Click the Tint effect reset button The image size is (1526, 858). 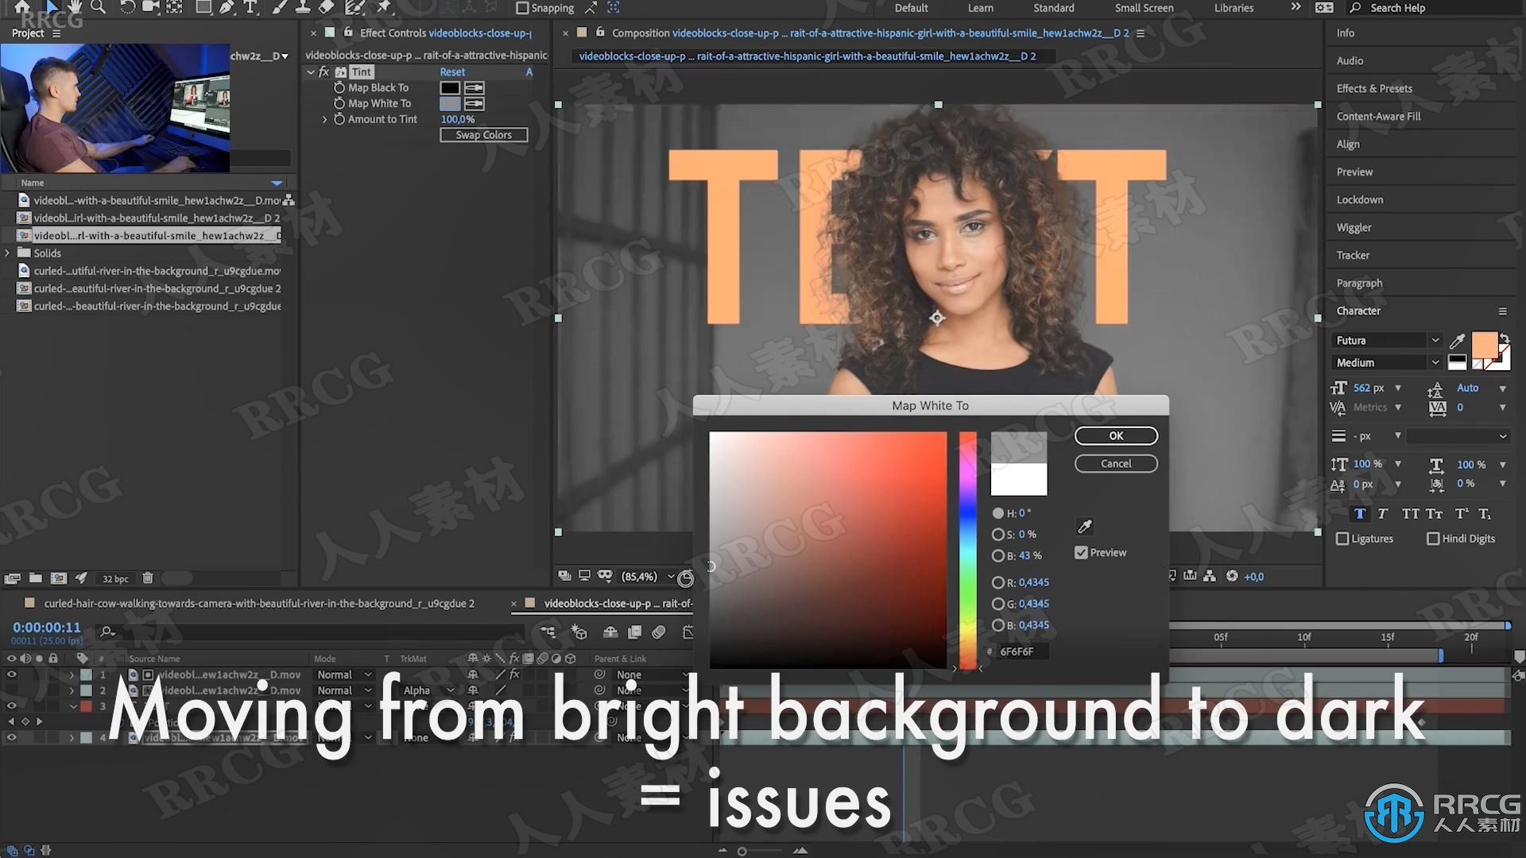click(x=453, y=71)
